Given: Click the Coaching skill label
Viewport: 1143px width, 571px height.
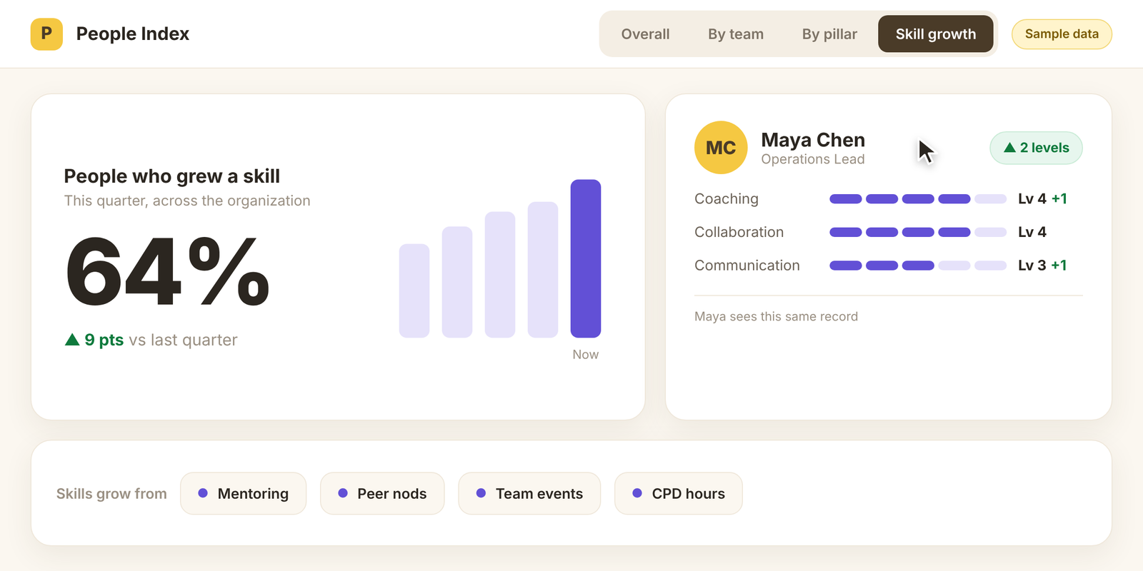Looking at the screenshot, I should click(x=727, y=199).
